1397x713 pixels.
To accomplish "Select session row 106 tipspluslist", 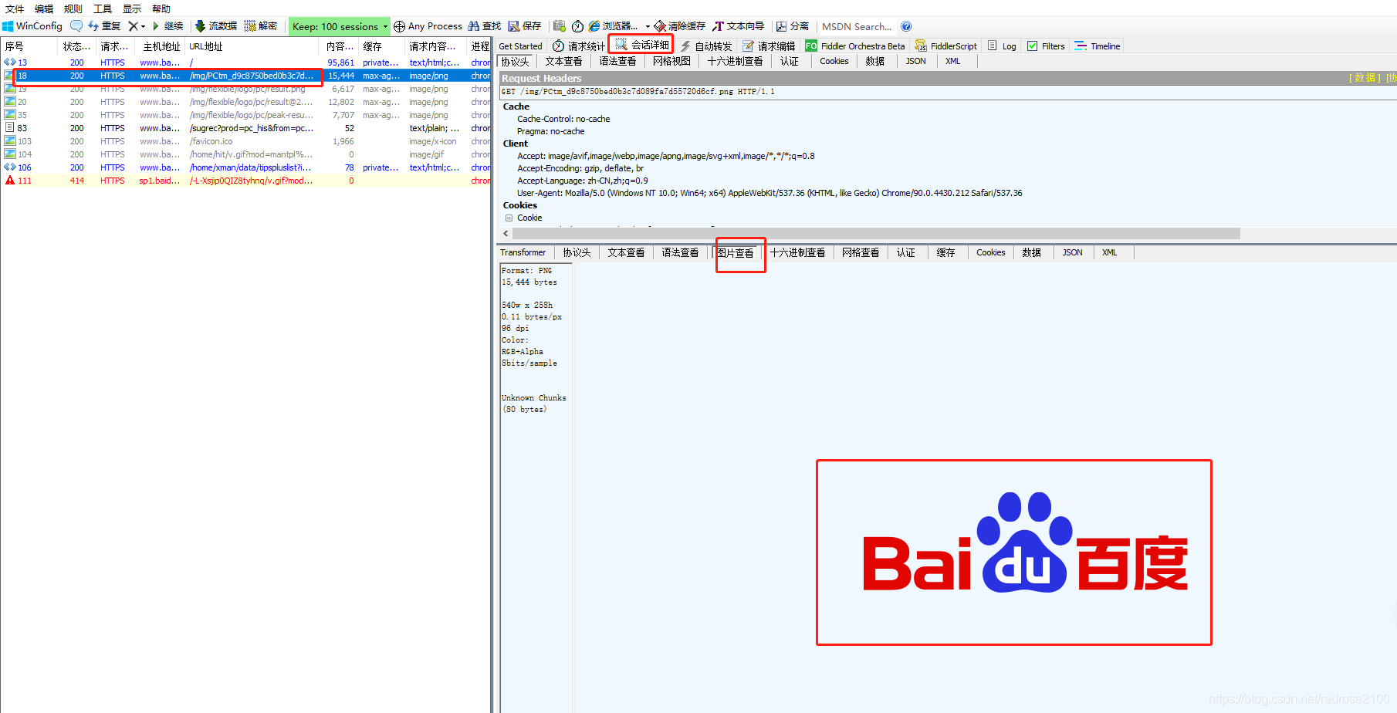I will (x=245, y=167).
